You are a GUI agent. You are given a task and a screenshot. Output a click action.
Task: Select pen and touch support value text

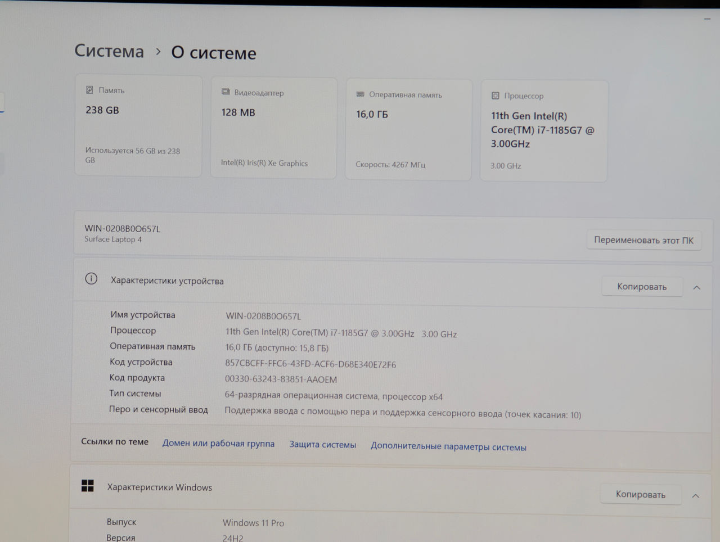tap(403, 413)
